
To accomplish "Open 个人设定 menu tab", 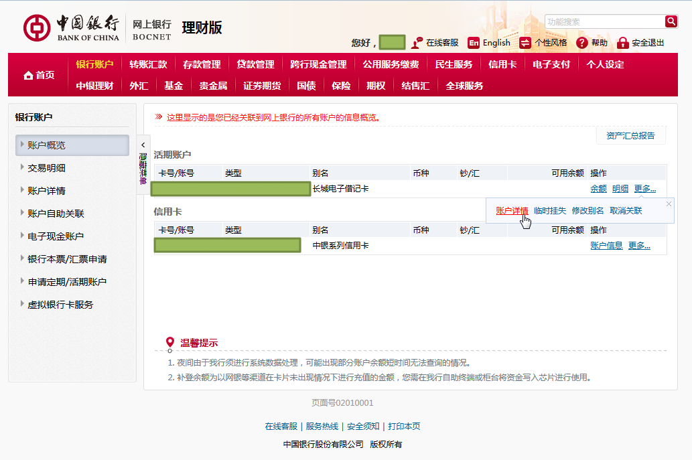I will coord(605,64).
